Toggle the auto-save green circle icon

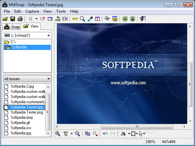pyautogui.click(x=125, y=19)
